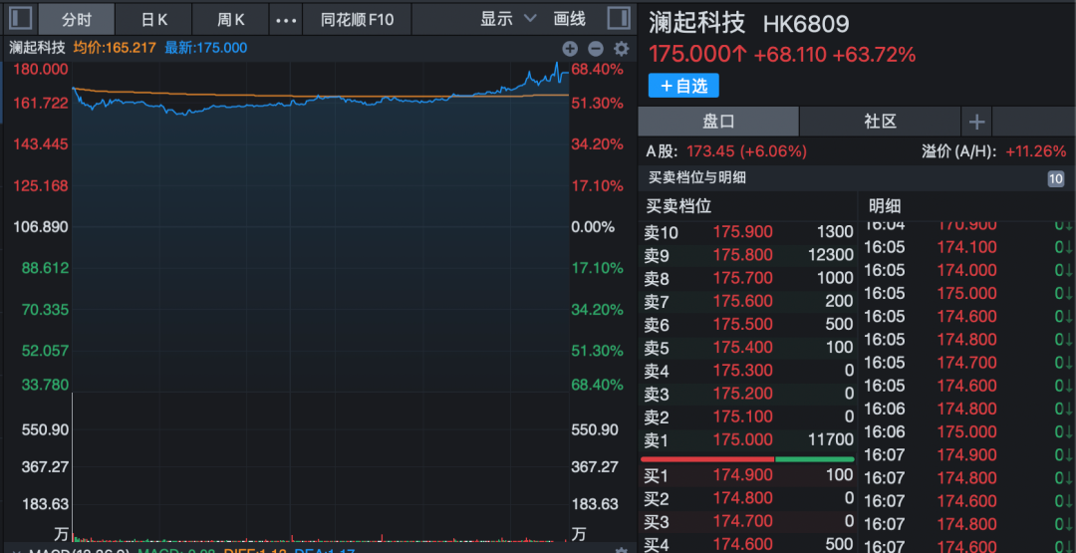Click trade detail 16:05 at 174.100

967,247
